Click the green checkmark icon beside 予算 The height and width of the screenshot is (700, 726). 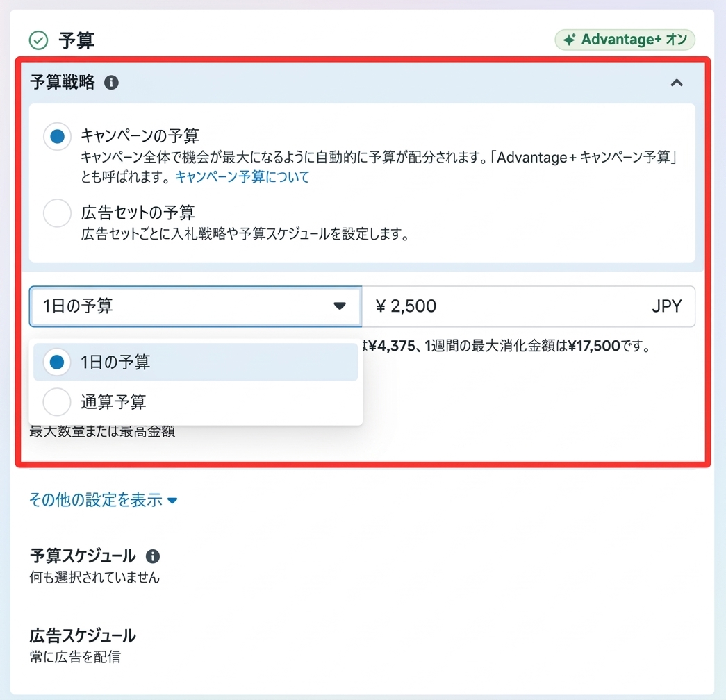tap(38, 40)
